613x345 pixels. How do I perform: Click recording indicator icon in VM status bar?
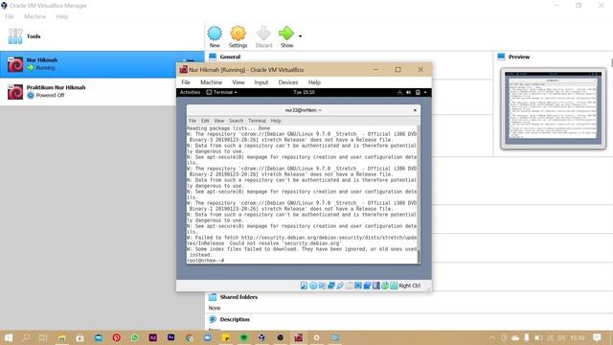tap(367, 286)
